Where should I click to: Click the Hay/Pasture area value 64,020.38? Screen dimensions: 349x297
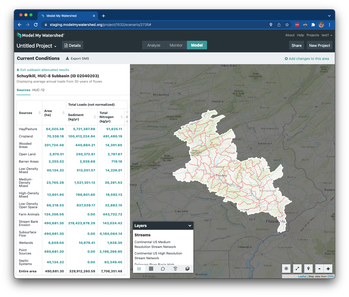(55, 129)
